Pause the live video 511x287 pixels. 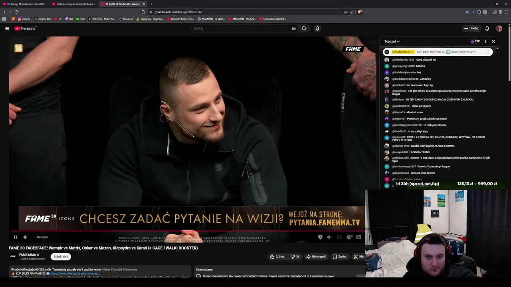point(15,237)
